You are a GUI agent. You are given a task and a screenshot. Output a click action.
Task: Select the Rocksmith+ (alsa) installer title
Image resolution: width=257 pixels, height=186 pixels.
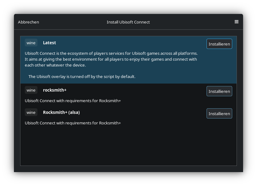click(x=62, y=112)
